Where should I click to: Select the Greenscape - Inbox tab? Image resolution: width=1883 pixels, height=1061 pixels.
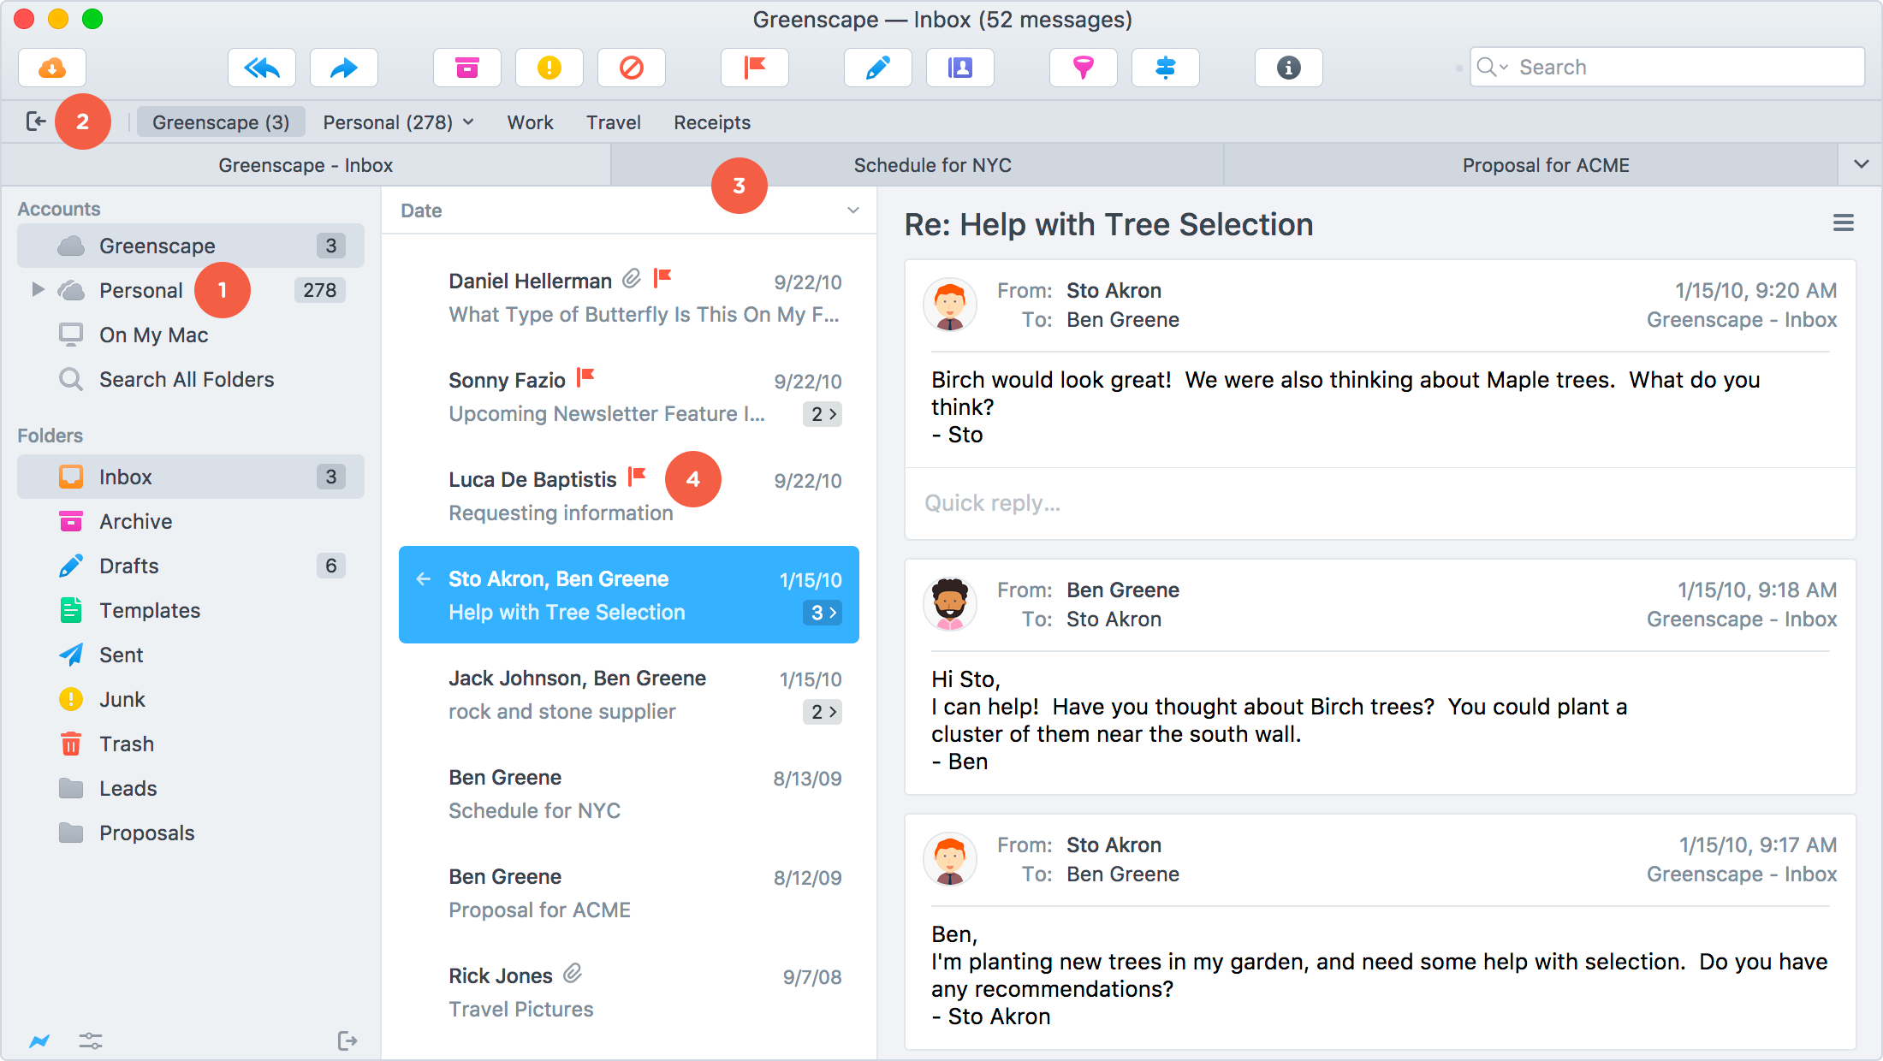click(x=306, y=164)
